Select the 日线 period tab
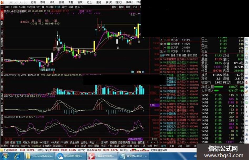Viewport: 249px width, 160px height. click(58, 7)
